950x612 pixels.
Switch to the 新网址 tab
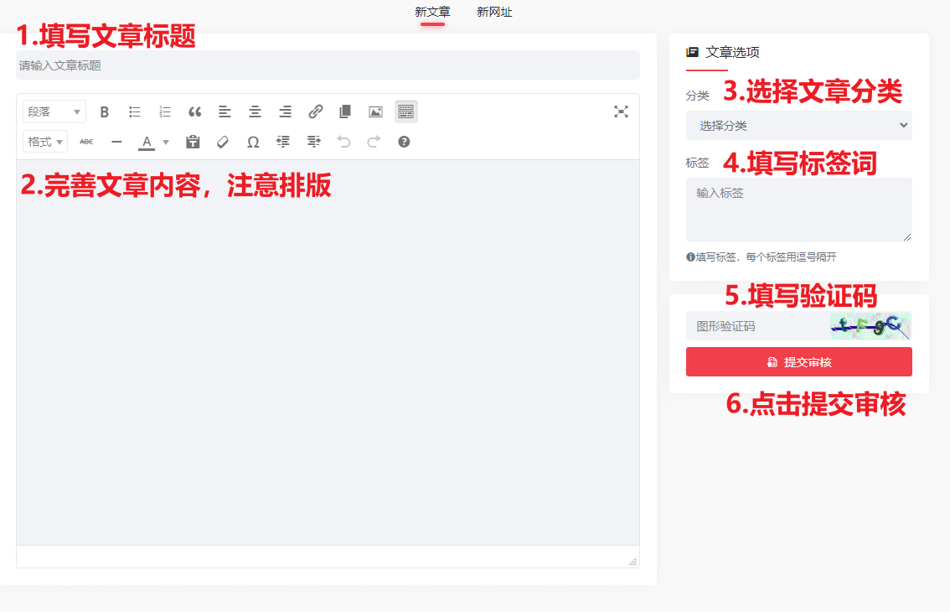(494, 12)
